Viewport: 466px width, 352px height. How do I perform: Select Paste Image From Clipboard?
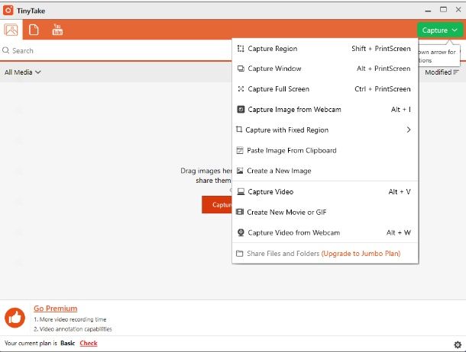(325, 151)
